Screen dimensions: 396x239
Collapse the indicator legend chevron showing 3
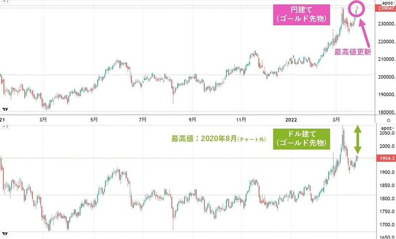click(6, 127)
